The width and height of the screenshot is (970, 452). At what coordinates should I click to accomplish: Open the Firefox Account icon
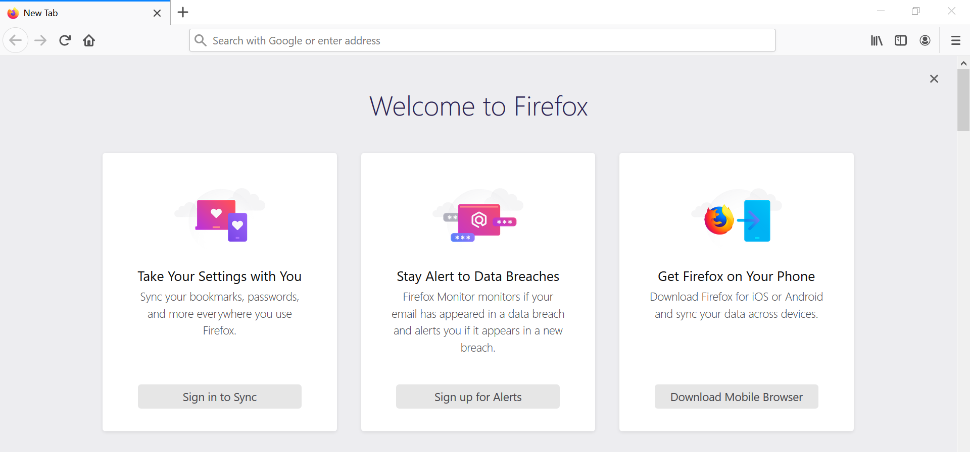click(x=925, y=40)
